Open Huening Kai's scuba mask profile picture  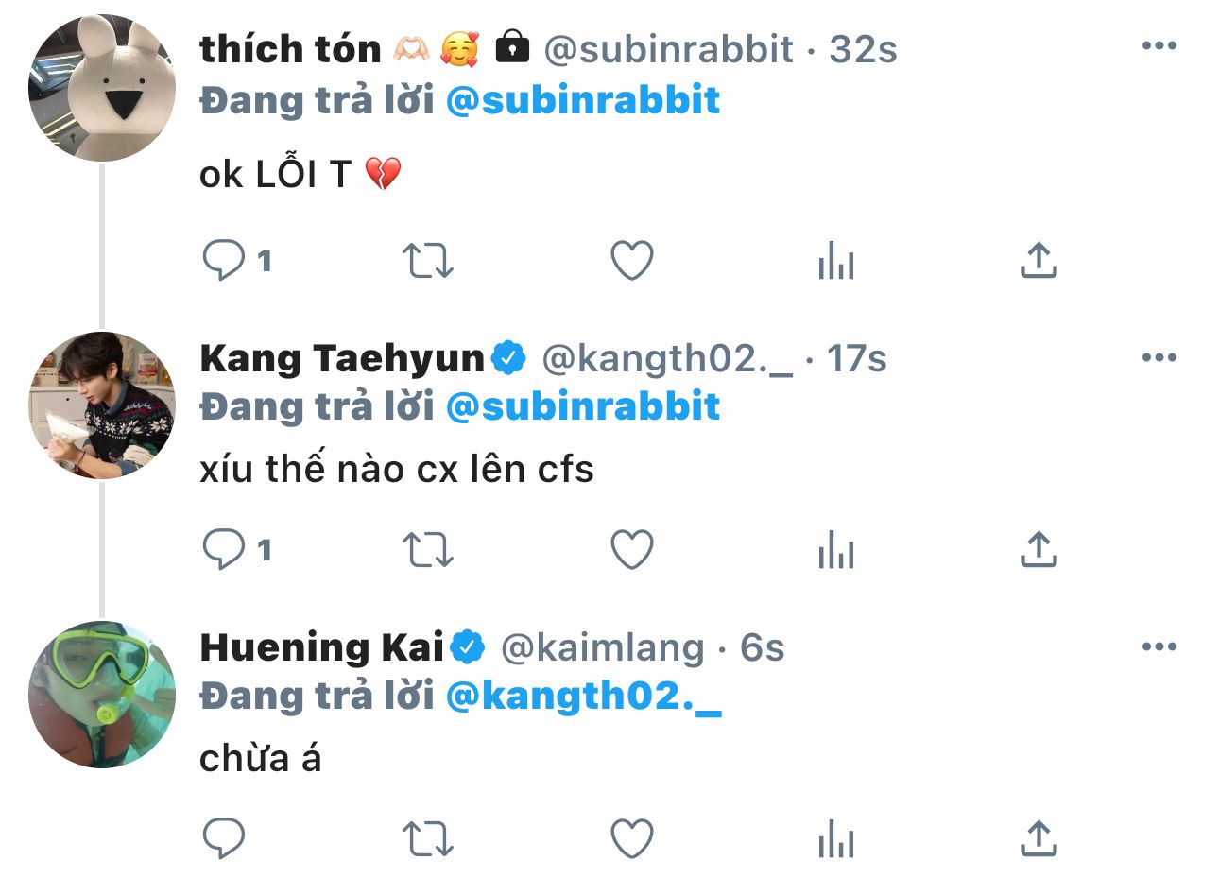(102, 694)
